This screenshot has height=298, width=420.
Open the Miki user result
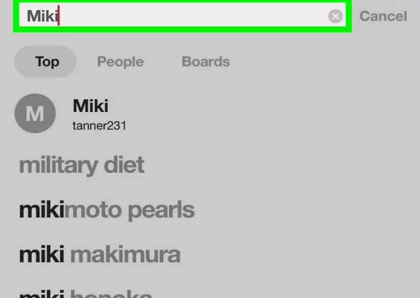point(91,106)
